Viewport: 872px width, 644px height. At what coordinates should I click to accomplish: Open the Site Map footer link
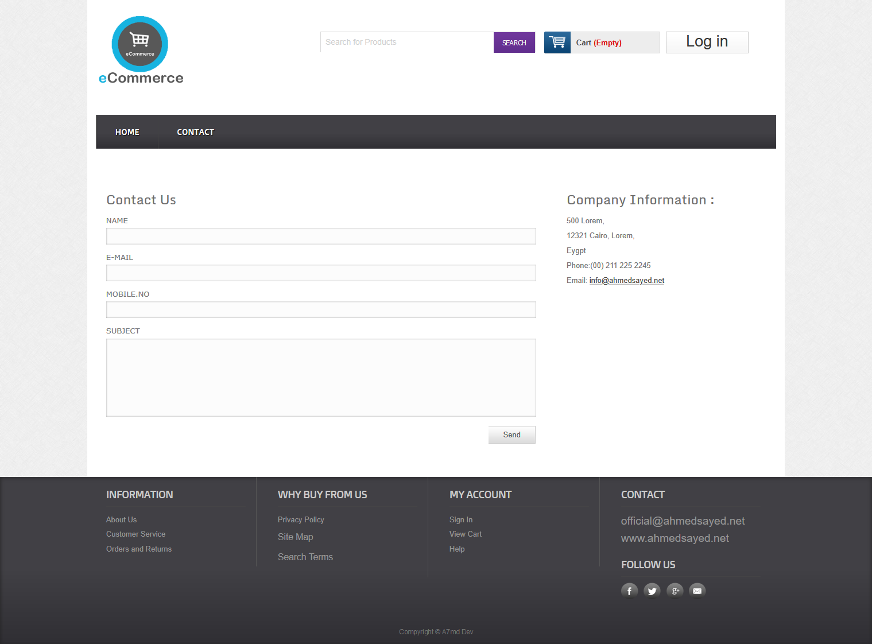[296, 537]
